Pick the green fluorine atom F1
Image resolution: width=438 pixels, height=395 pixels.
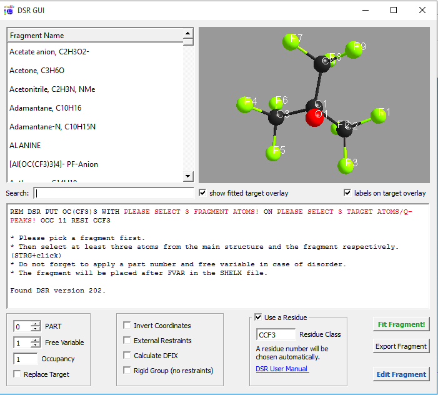point(379,114)
